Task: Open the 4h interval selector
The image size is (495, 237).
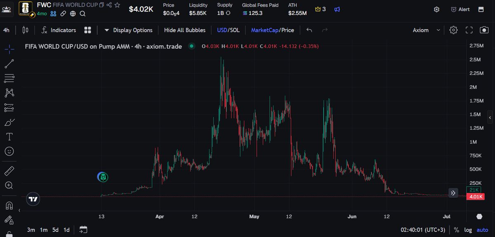Action: (x=6, y=30)
